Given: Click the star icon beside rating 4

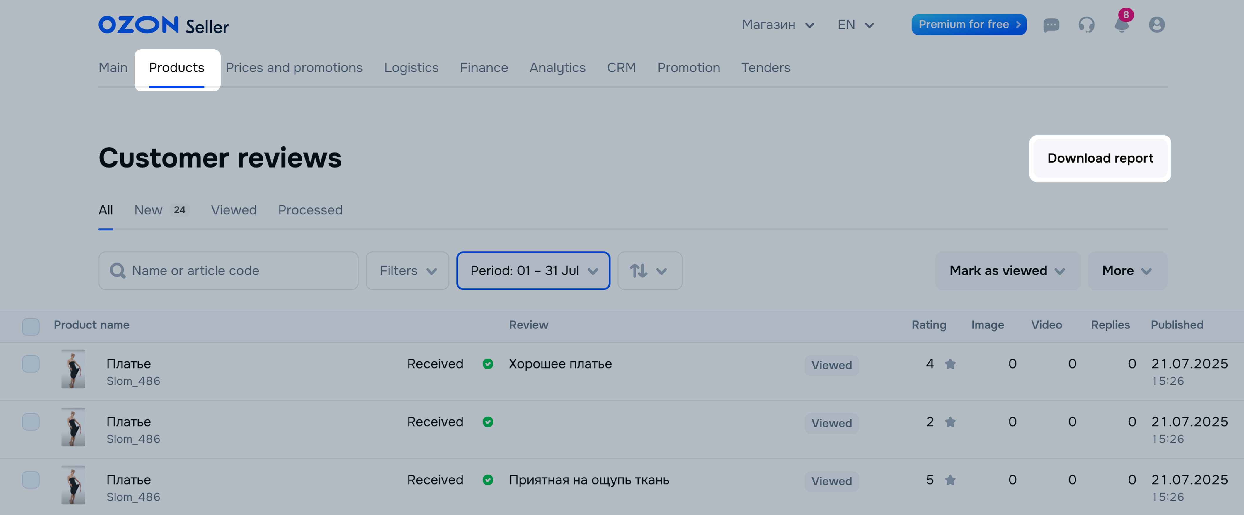Looking at the screenshot, I should 950,364.
